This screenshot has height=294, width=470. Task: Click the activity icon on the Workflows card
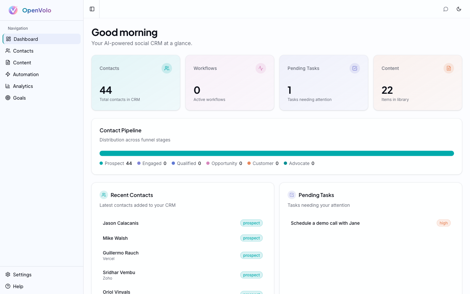point(261,68)
